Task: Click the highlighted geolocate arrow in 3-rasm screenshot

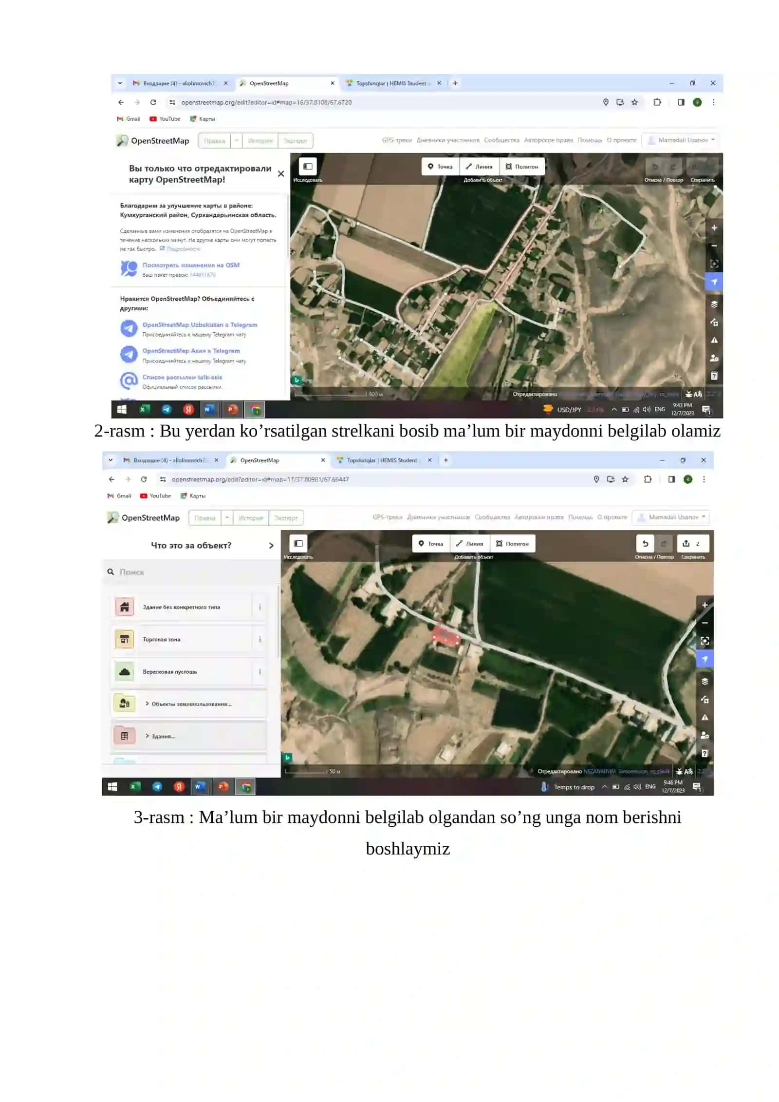Action: click(705, 659)
